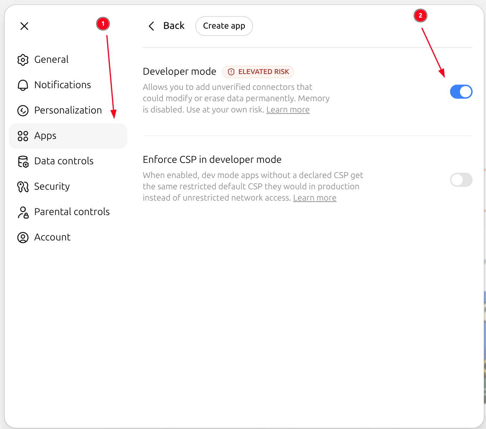Disable the Developer mode toggle

click(461, 92)
